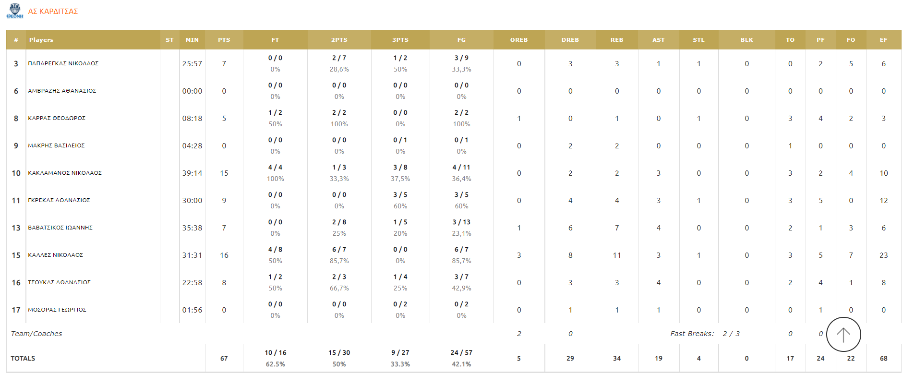The width and height of the screenshot is (903, 374).
Task: Select player ΤΣΟΥΚΑΣ ΑΘΑΝΑΣΙΟΣ
Action: [x=60, y=282]
